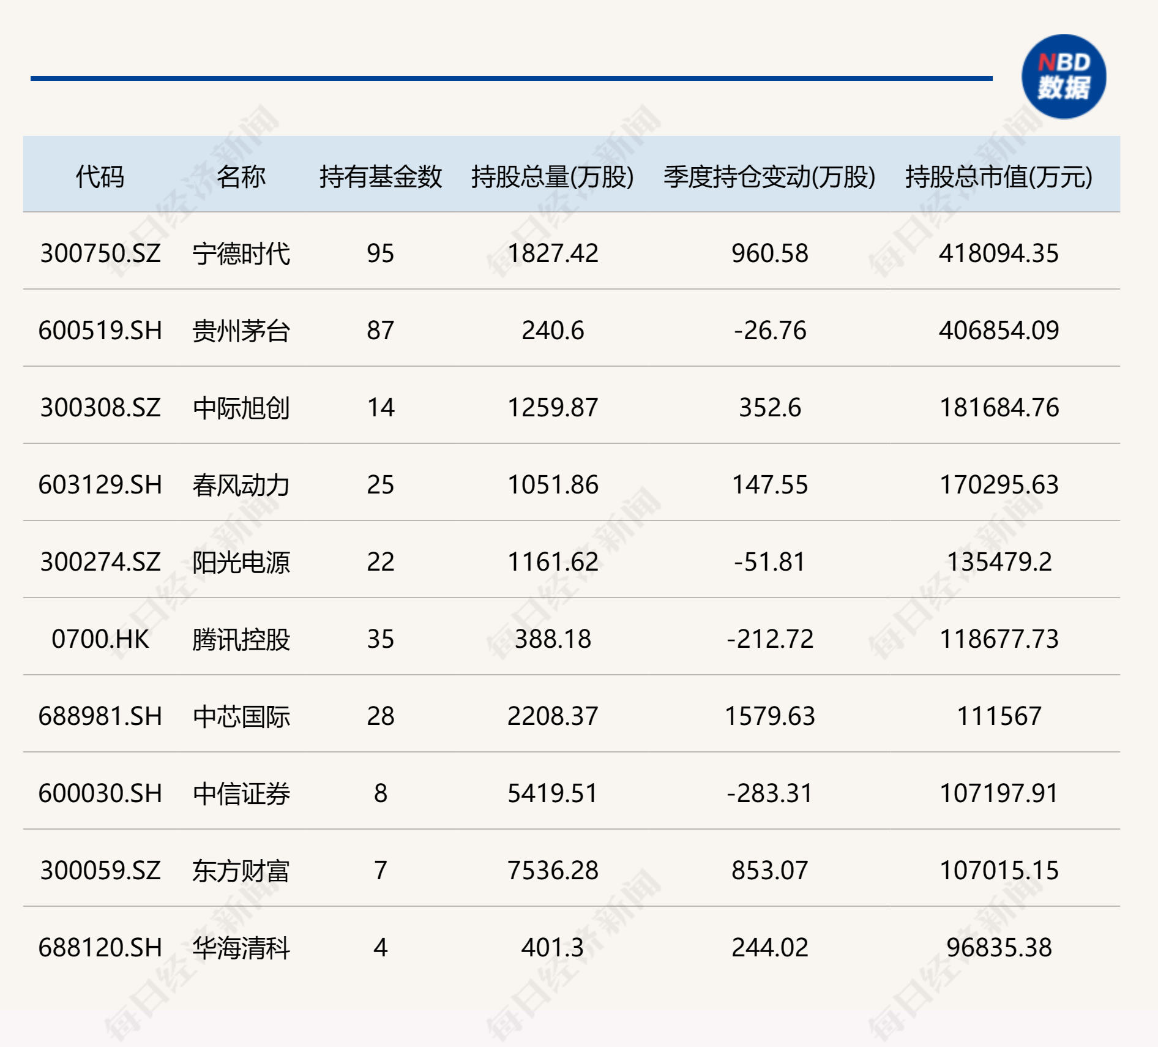1158x1047 pixels.
Task: Click stock code 300308.SZ
Action: click(100, 408)
